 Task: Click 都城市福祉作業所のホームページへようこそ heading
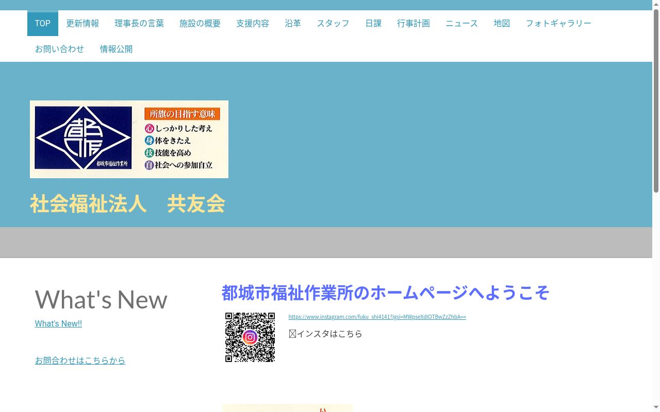pos(385,293)
